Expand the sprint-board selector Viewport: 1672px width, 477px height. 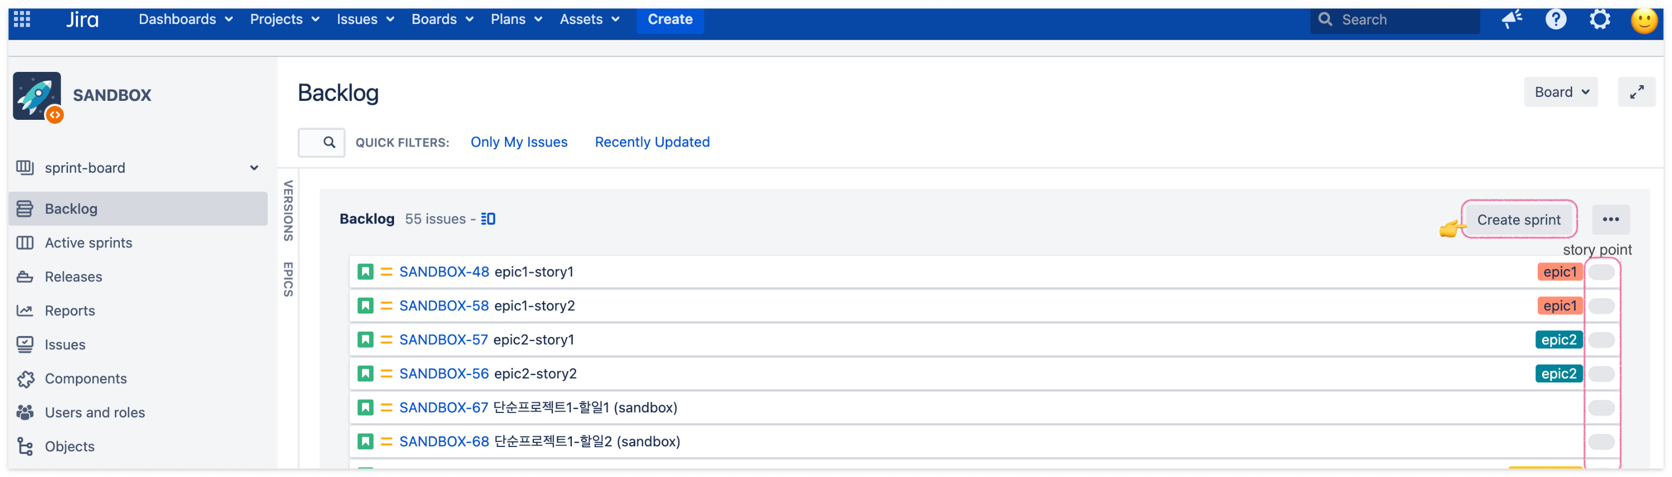254,168
